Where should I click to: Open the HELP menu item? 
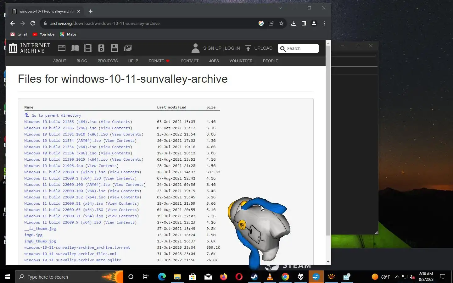pos(133,61)
